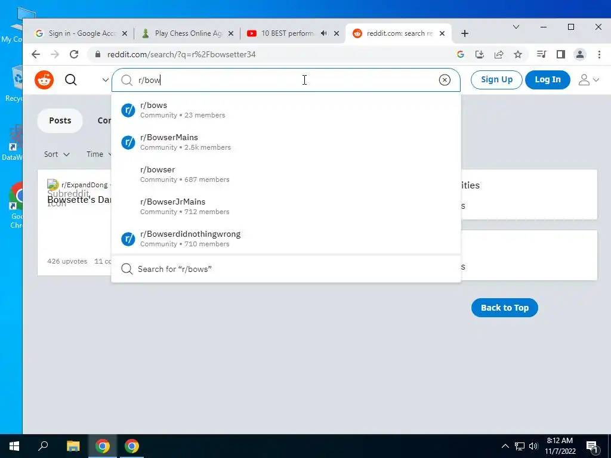Go back to previous page
This screenshot has height=458, width=611.
point(36,54)
